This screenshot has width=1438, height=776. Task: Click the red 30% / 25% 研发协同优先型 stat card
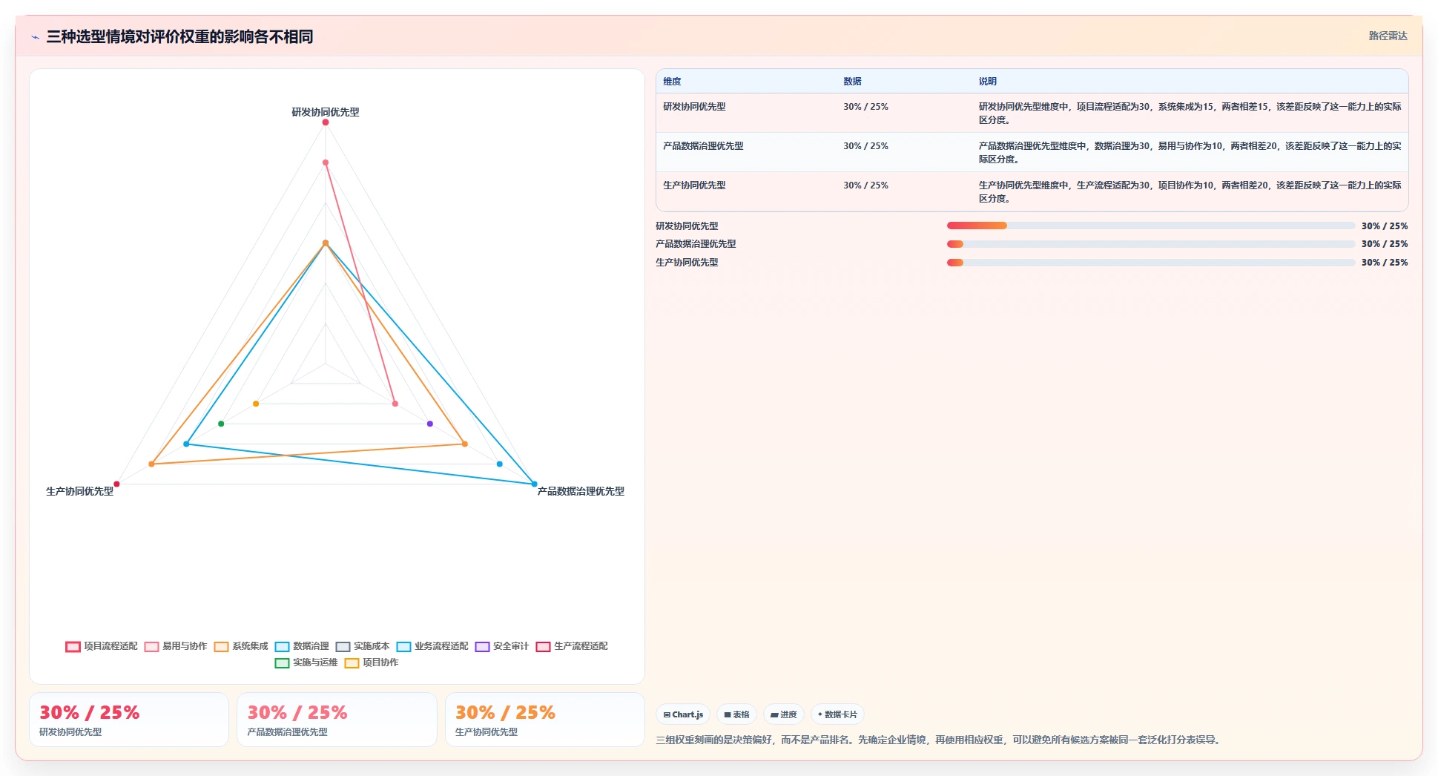pos(129,720)
